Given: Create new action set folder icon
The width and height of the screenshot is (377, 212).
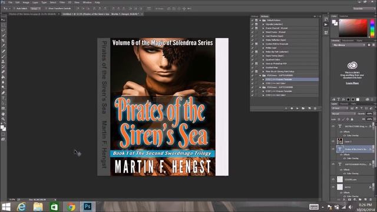Looking at the screenshot, I should point(303,108).
